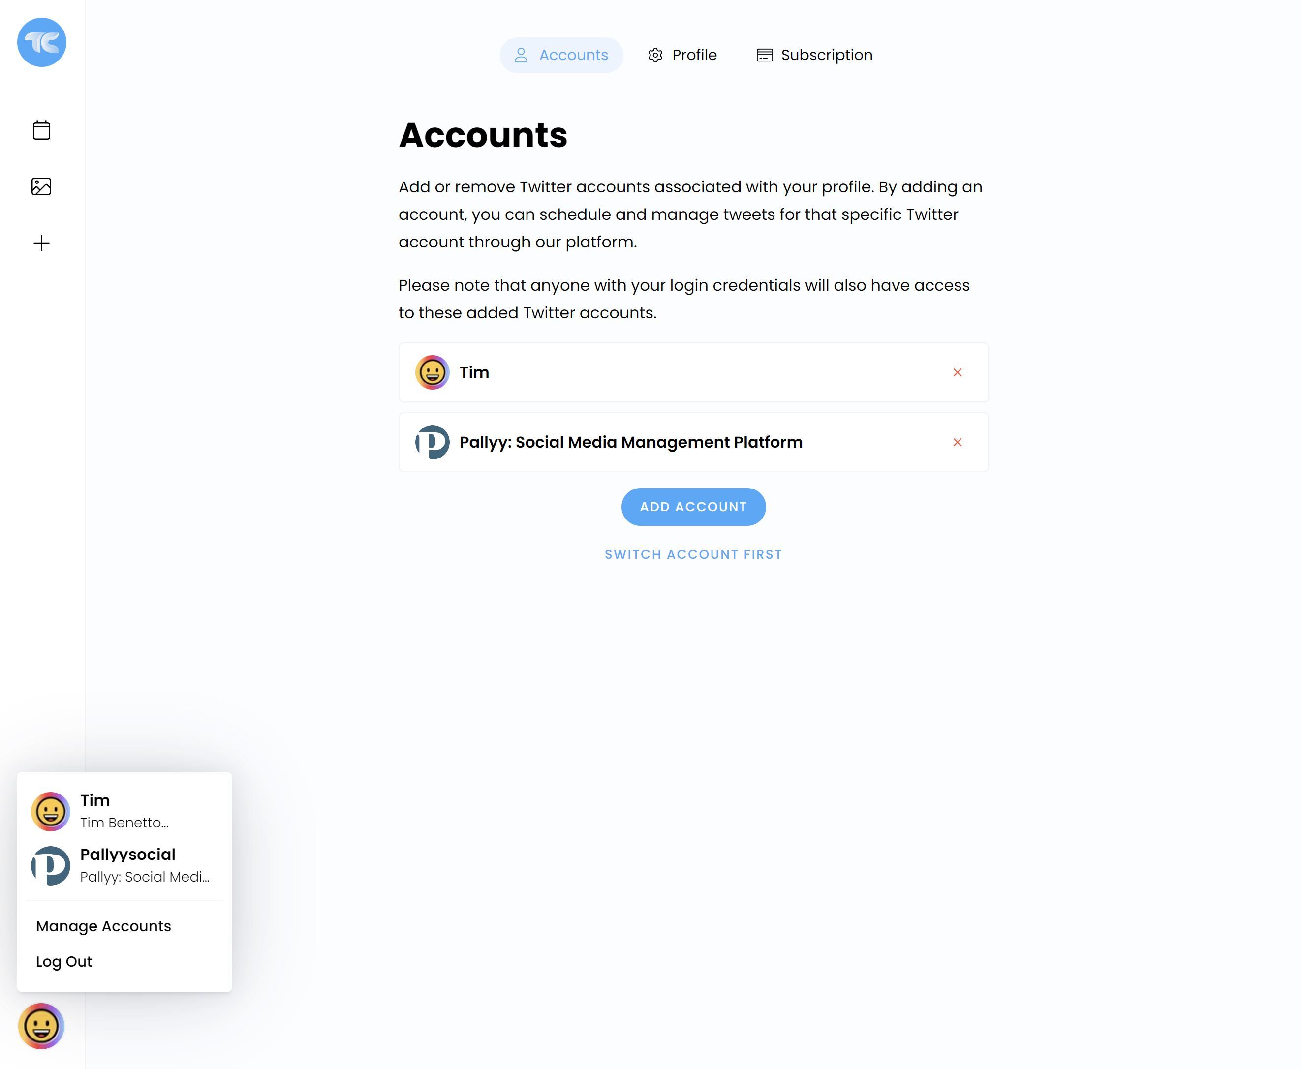Click the Tim account in account switcher popup

click(124, 811)
